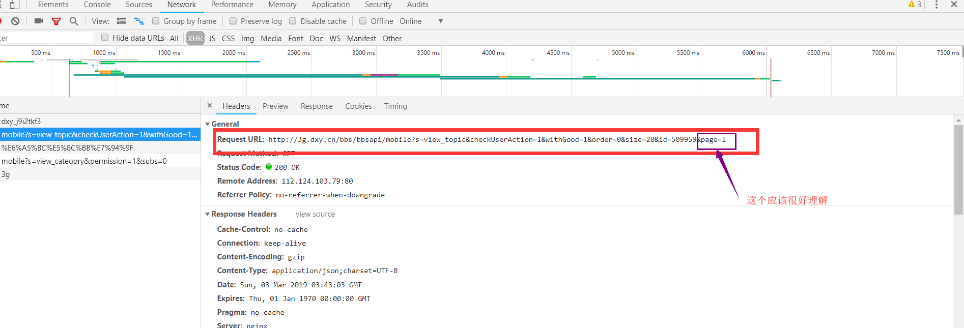Enable Group by frame checkbox
The width and height of the screenshot is (964, 328).
(x=156, y=21)
